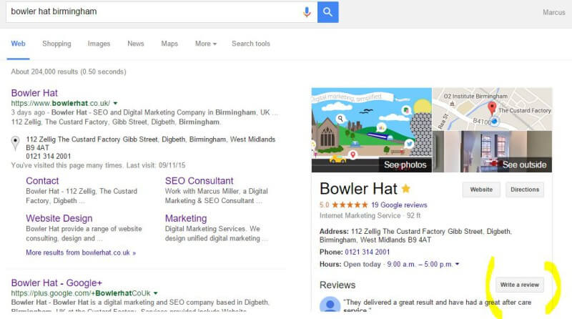Click the 19 Google reviews link

399,205
